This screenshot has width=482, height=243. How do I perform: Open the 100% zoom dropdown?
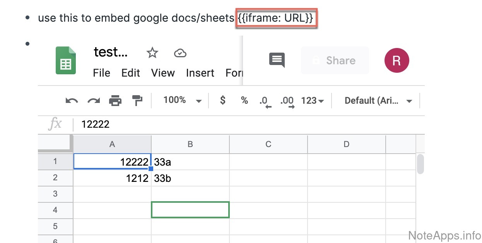(182, 100)
